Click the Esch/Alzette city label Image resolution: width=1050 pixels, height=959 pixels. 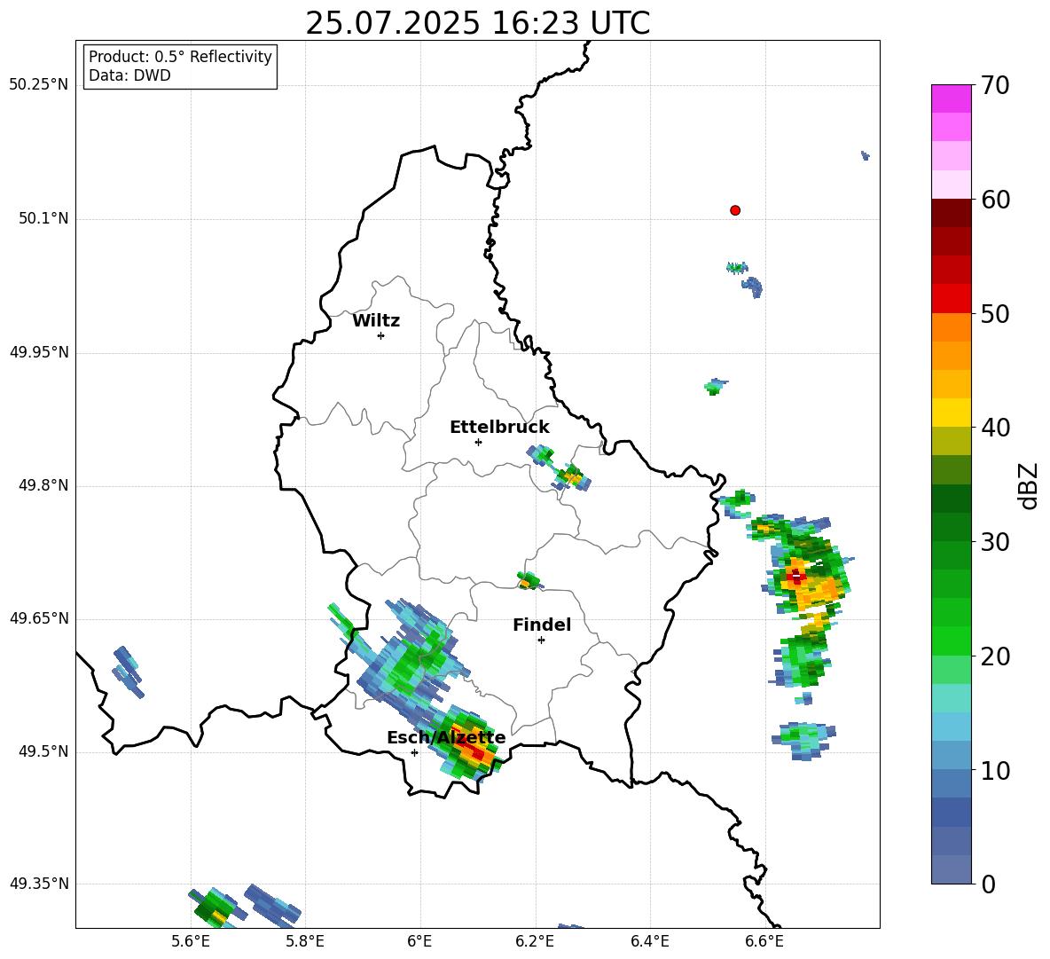click(446, 738)
